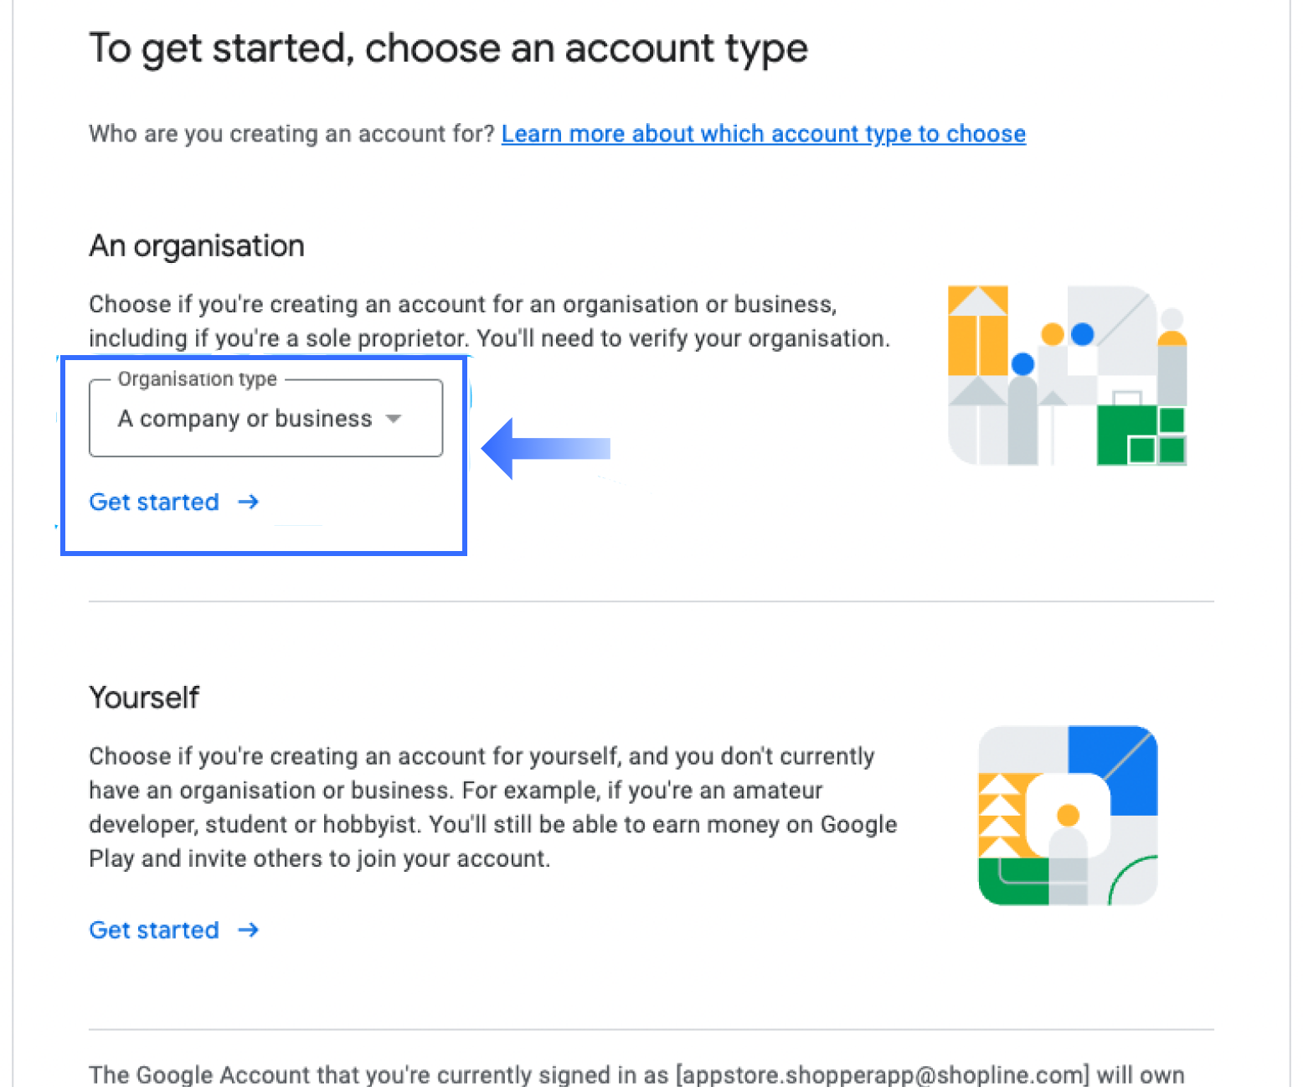Viewport: 1303px width, 1087px height.
Task: Click the arrow icon after organisation Get started
Action: click(249, 502)
